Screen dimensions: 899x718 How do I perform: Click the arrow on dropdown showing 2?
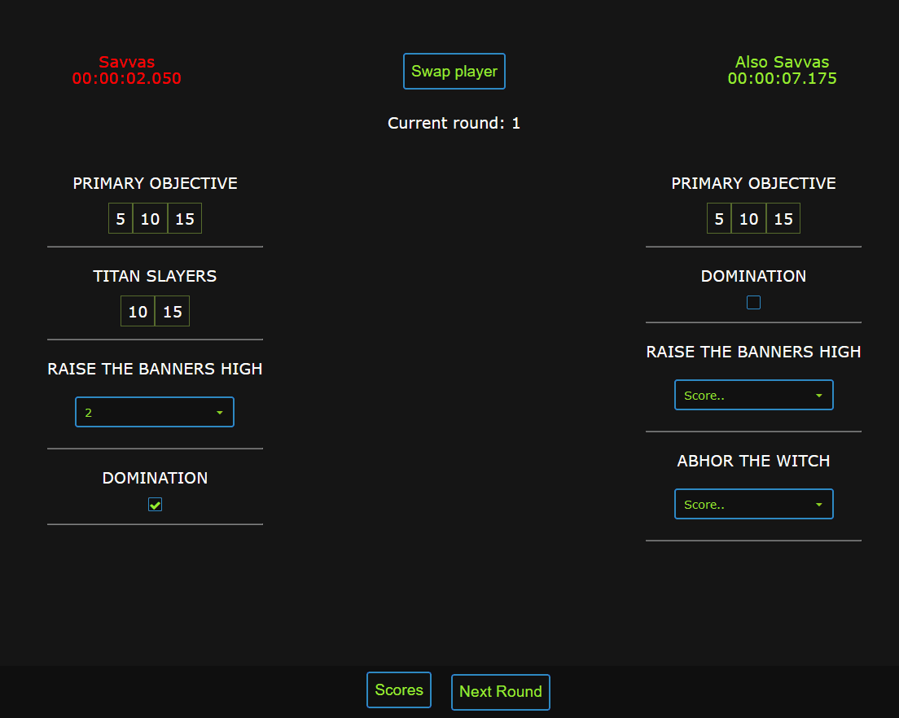point(220,413)
